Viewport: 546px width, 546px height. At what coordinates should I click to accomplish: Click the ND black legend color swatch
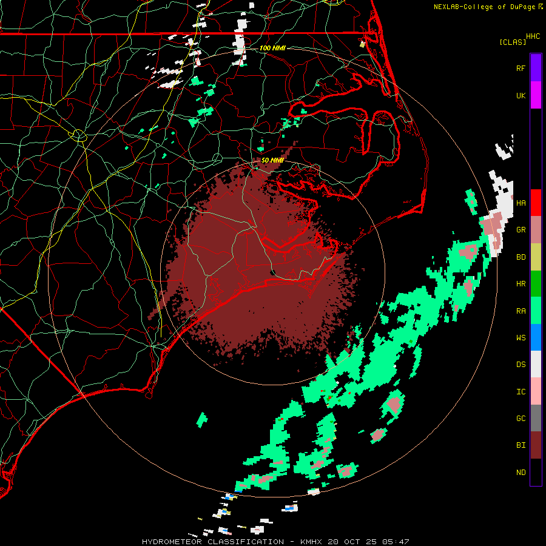tap(536, 472)
